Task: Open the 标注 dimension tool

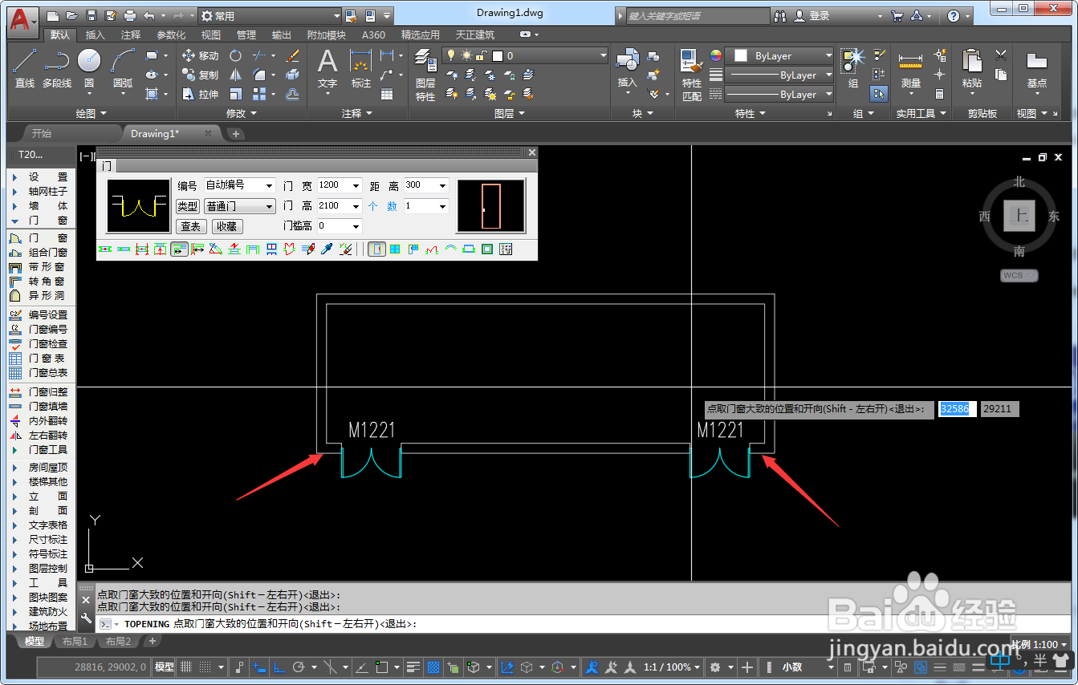Action: (361, 68)
